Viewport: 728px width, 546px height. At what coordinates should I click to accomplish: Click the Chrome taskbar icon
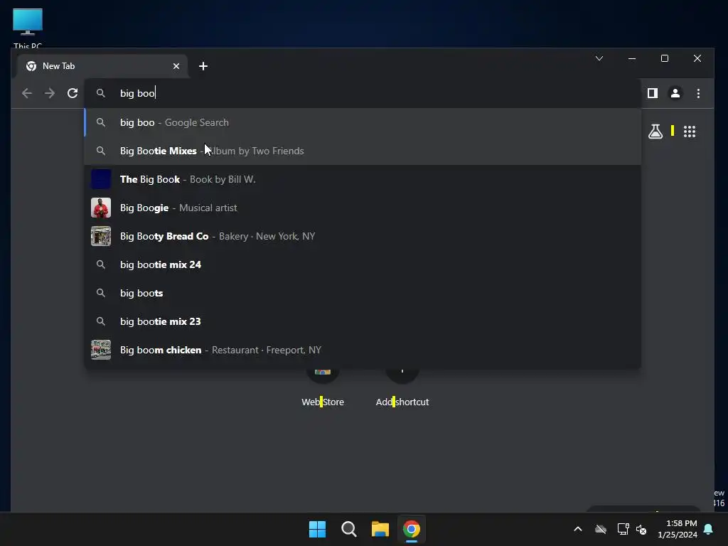coord(412,529)
